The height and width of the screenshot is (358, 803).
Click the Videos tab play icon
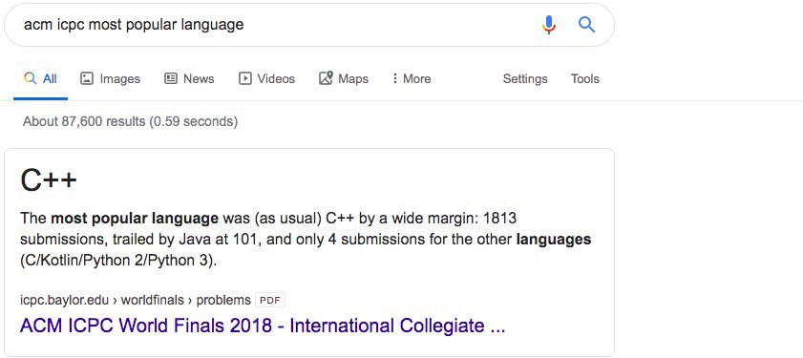pos(245,78)
